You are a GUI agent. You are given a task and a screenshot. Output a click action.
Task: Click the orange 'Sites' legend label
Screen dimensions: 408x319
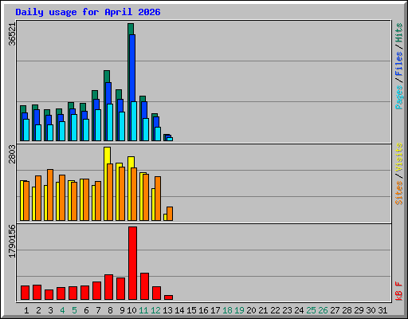399,193
